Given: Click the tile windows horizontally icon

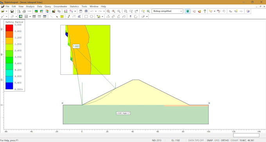Looking at the screenshot, I should point(86,11).
